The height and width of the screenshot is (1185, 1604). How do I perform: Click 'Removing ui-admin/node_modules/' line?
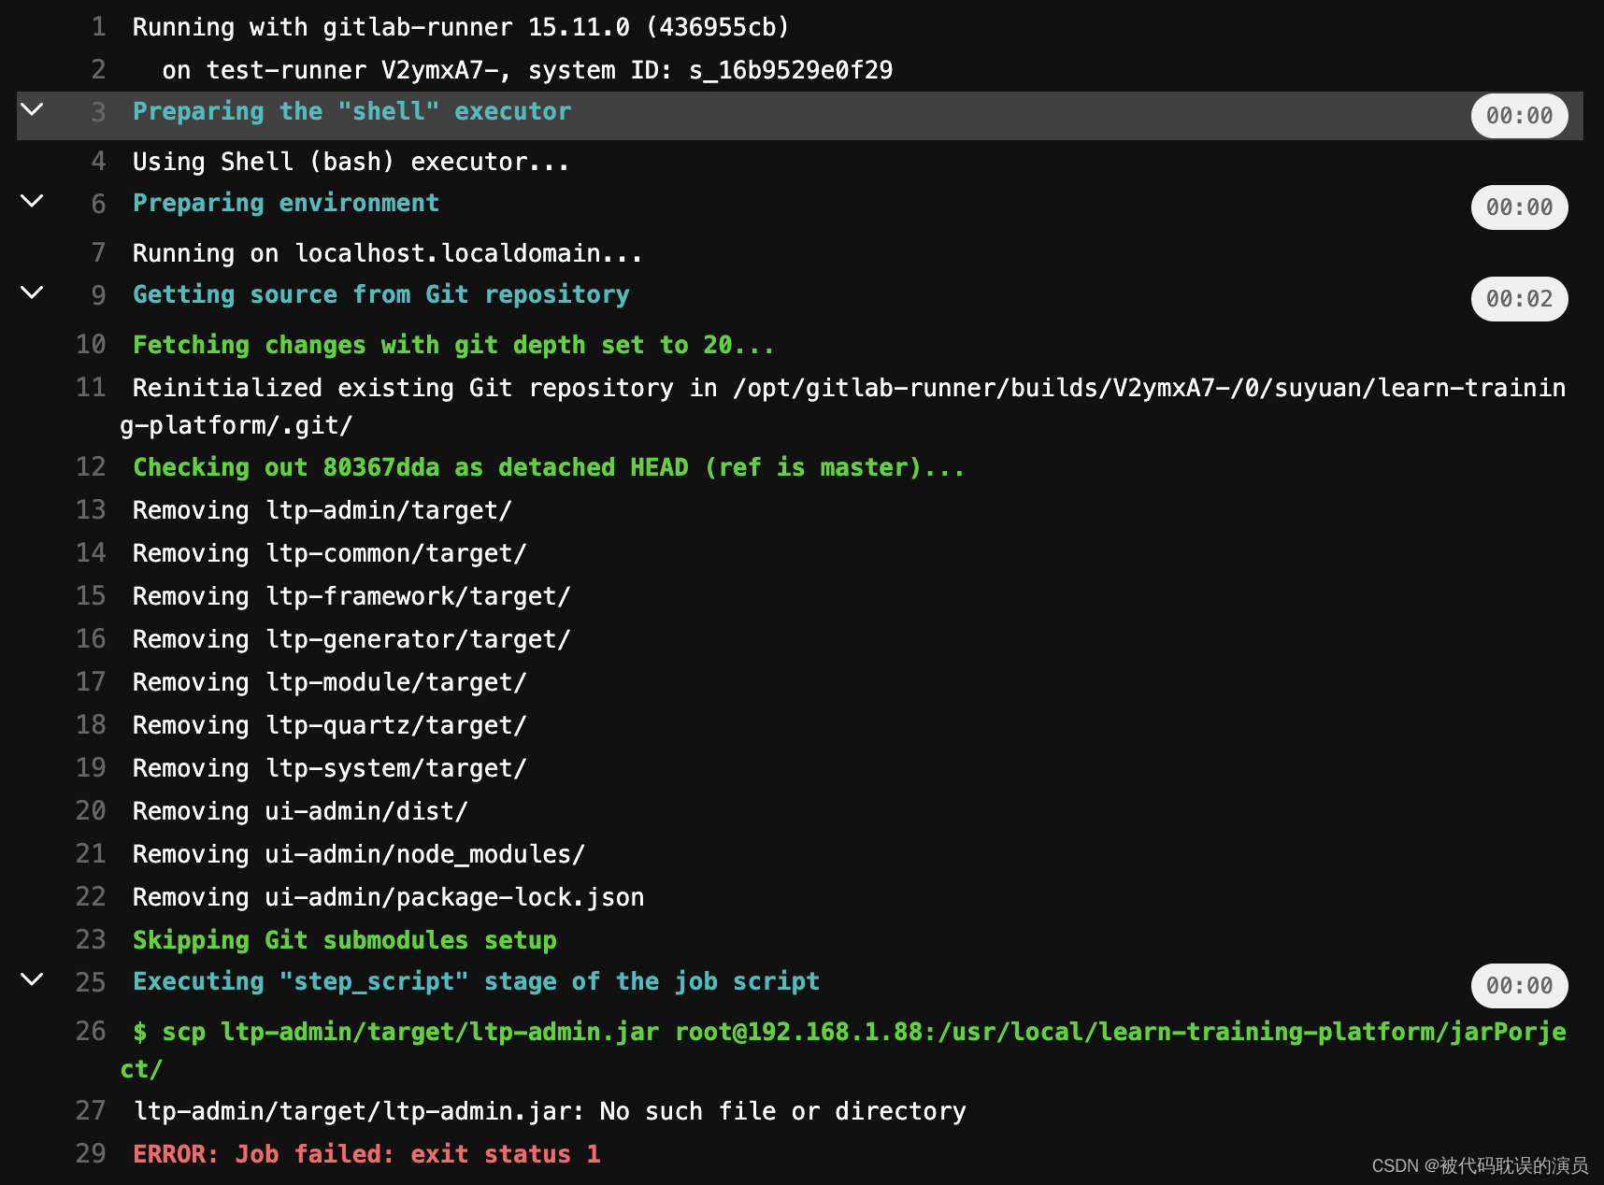pos(358,854)
